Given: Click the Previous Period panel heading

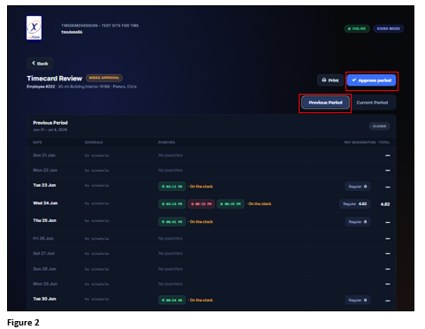Looking at the screenshot, I should click(x=50, y=123).
